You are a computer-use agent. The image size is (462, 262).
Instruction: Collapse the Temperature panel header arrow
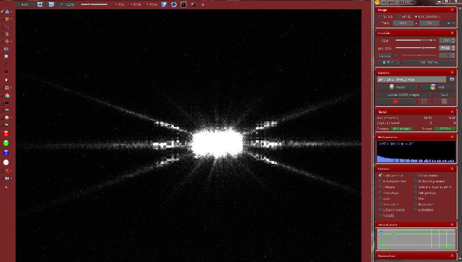pos(452,224)
